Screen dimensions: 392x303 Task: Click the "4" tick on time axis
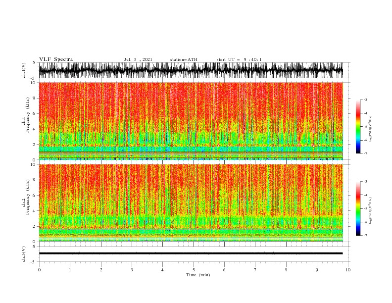[x=162, y=270]
